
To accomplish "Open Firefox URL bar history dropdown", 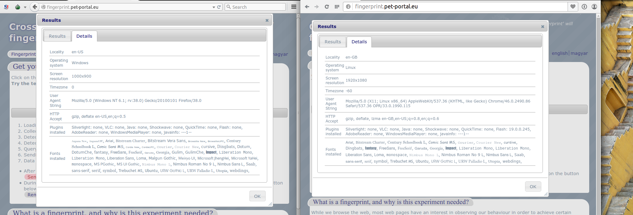I will (214, 7).
